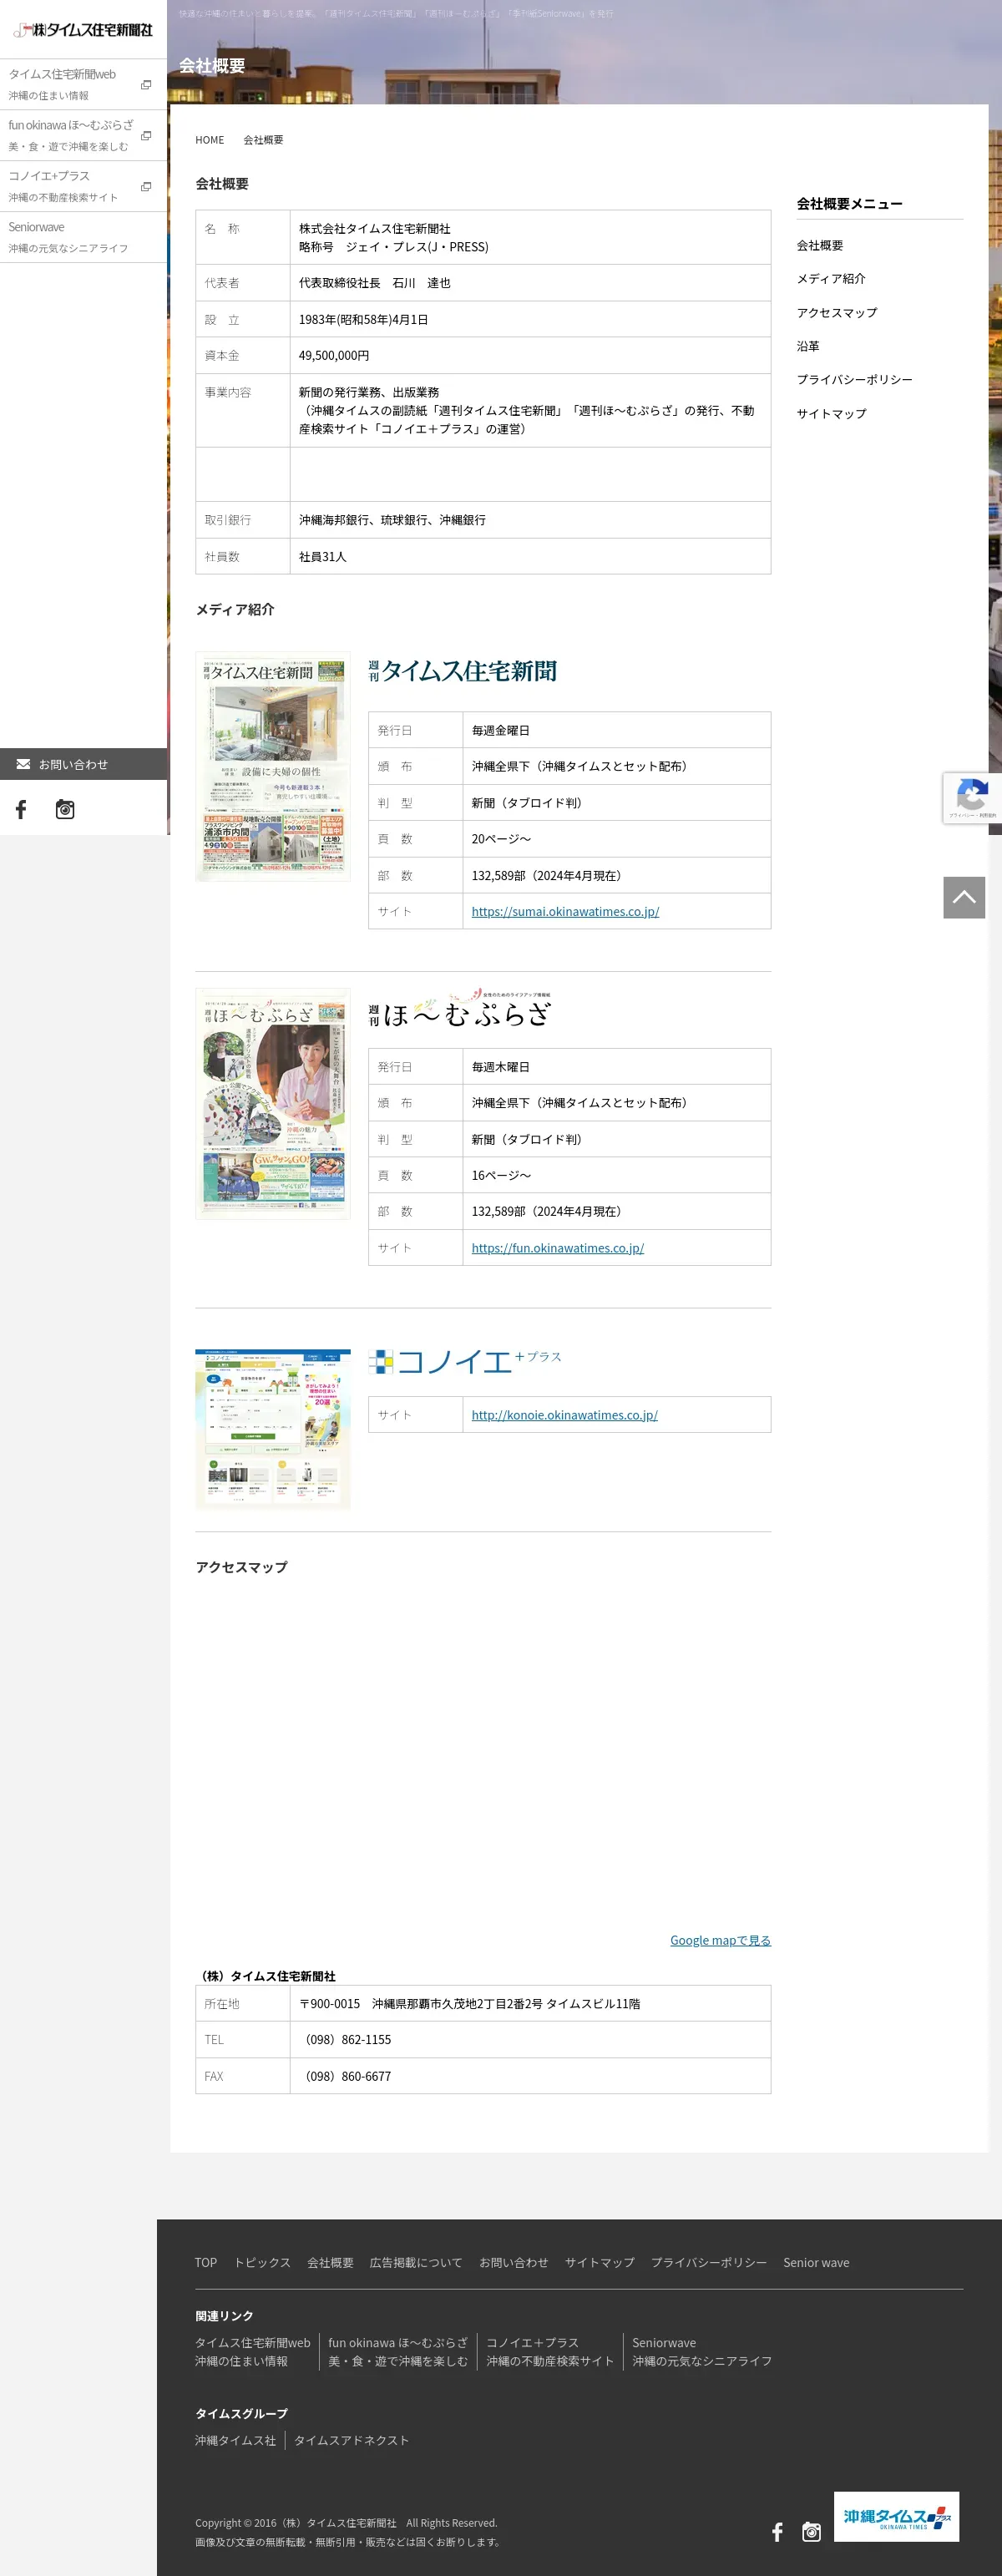Open konoie.okinawatimes.co.jp link

pyautogui.click(x=565, y=1415)
